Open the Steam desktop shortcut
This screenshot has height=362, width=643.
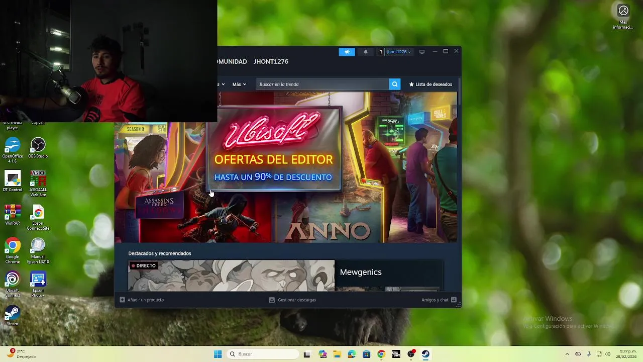[13, 315]
